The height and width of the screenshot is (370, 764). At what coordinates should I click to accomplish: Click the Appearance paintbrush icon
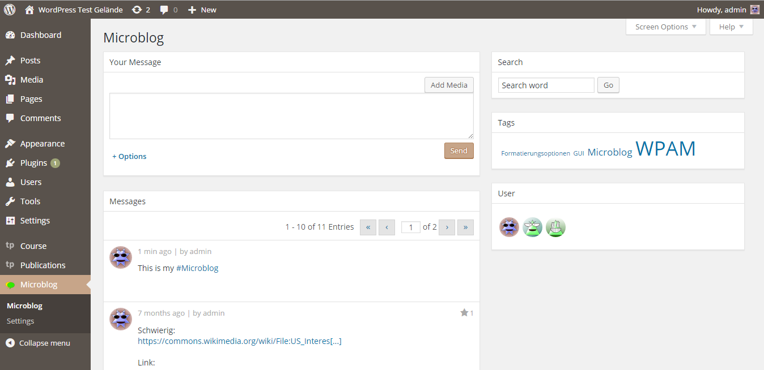click(10, 144)
